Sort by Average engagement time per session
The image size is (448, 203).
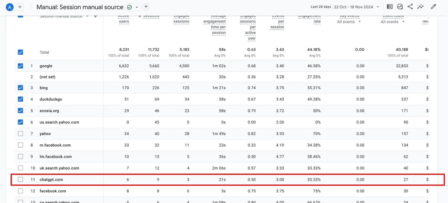click(215, 24)
